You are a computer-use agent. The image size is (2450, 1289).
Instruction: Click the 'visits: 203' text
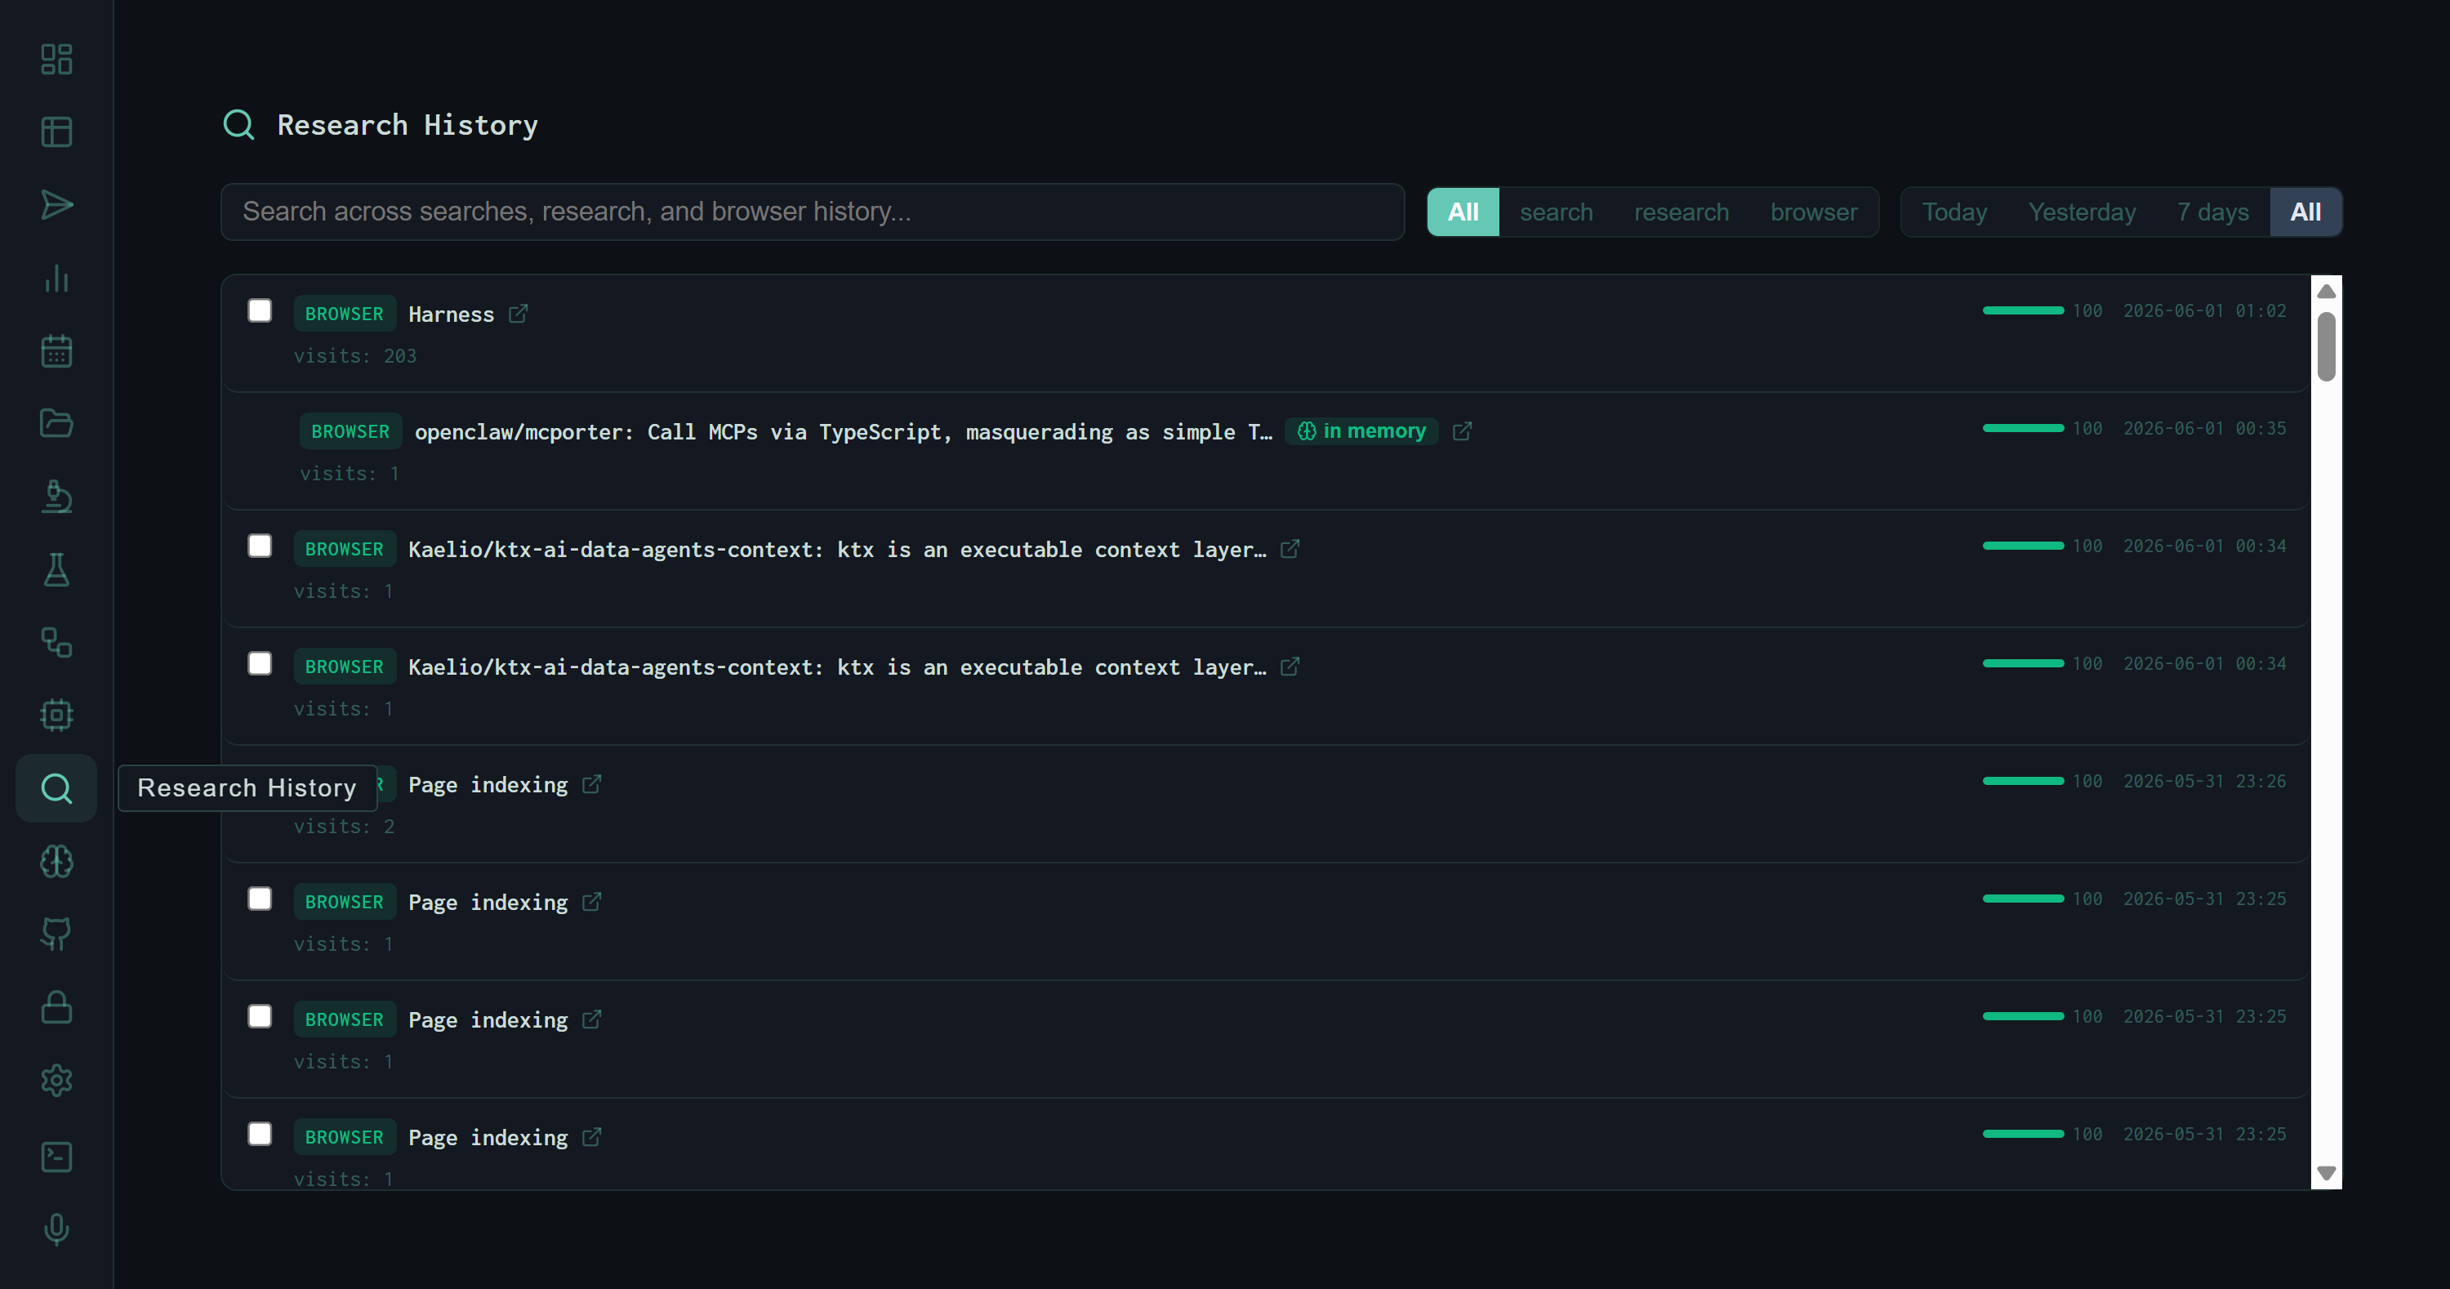pyautogui.click(x=354, y=357)
